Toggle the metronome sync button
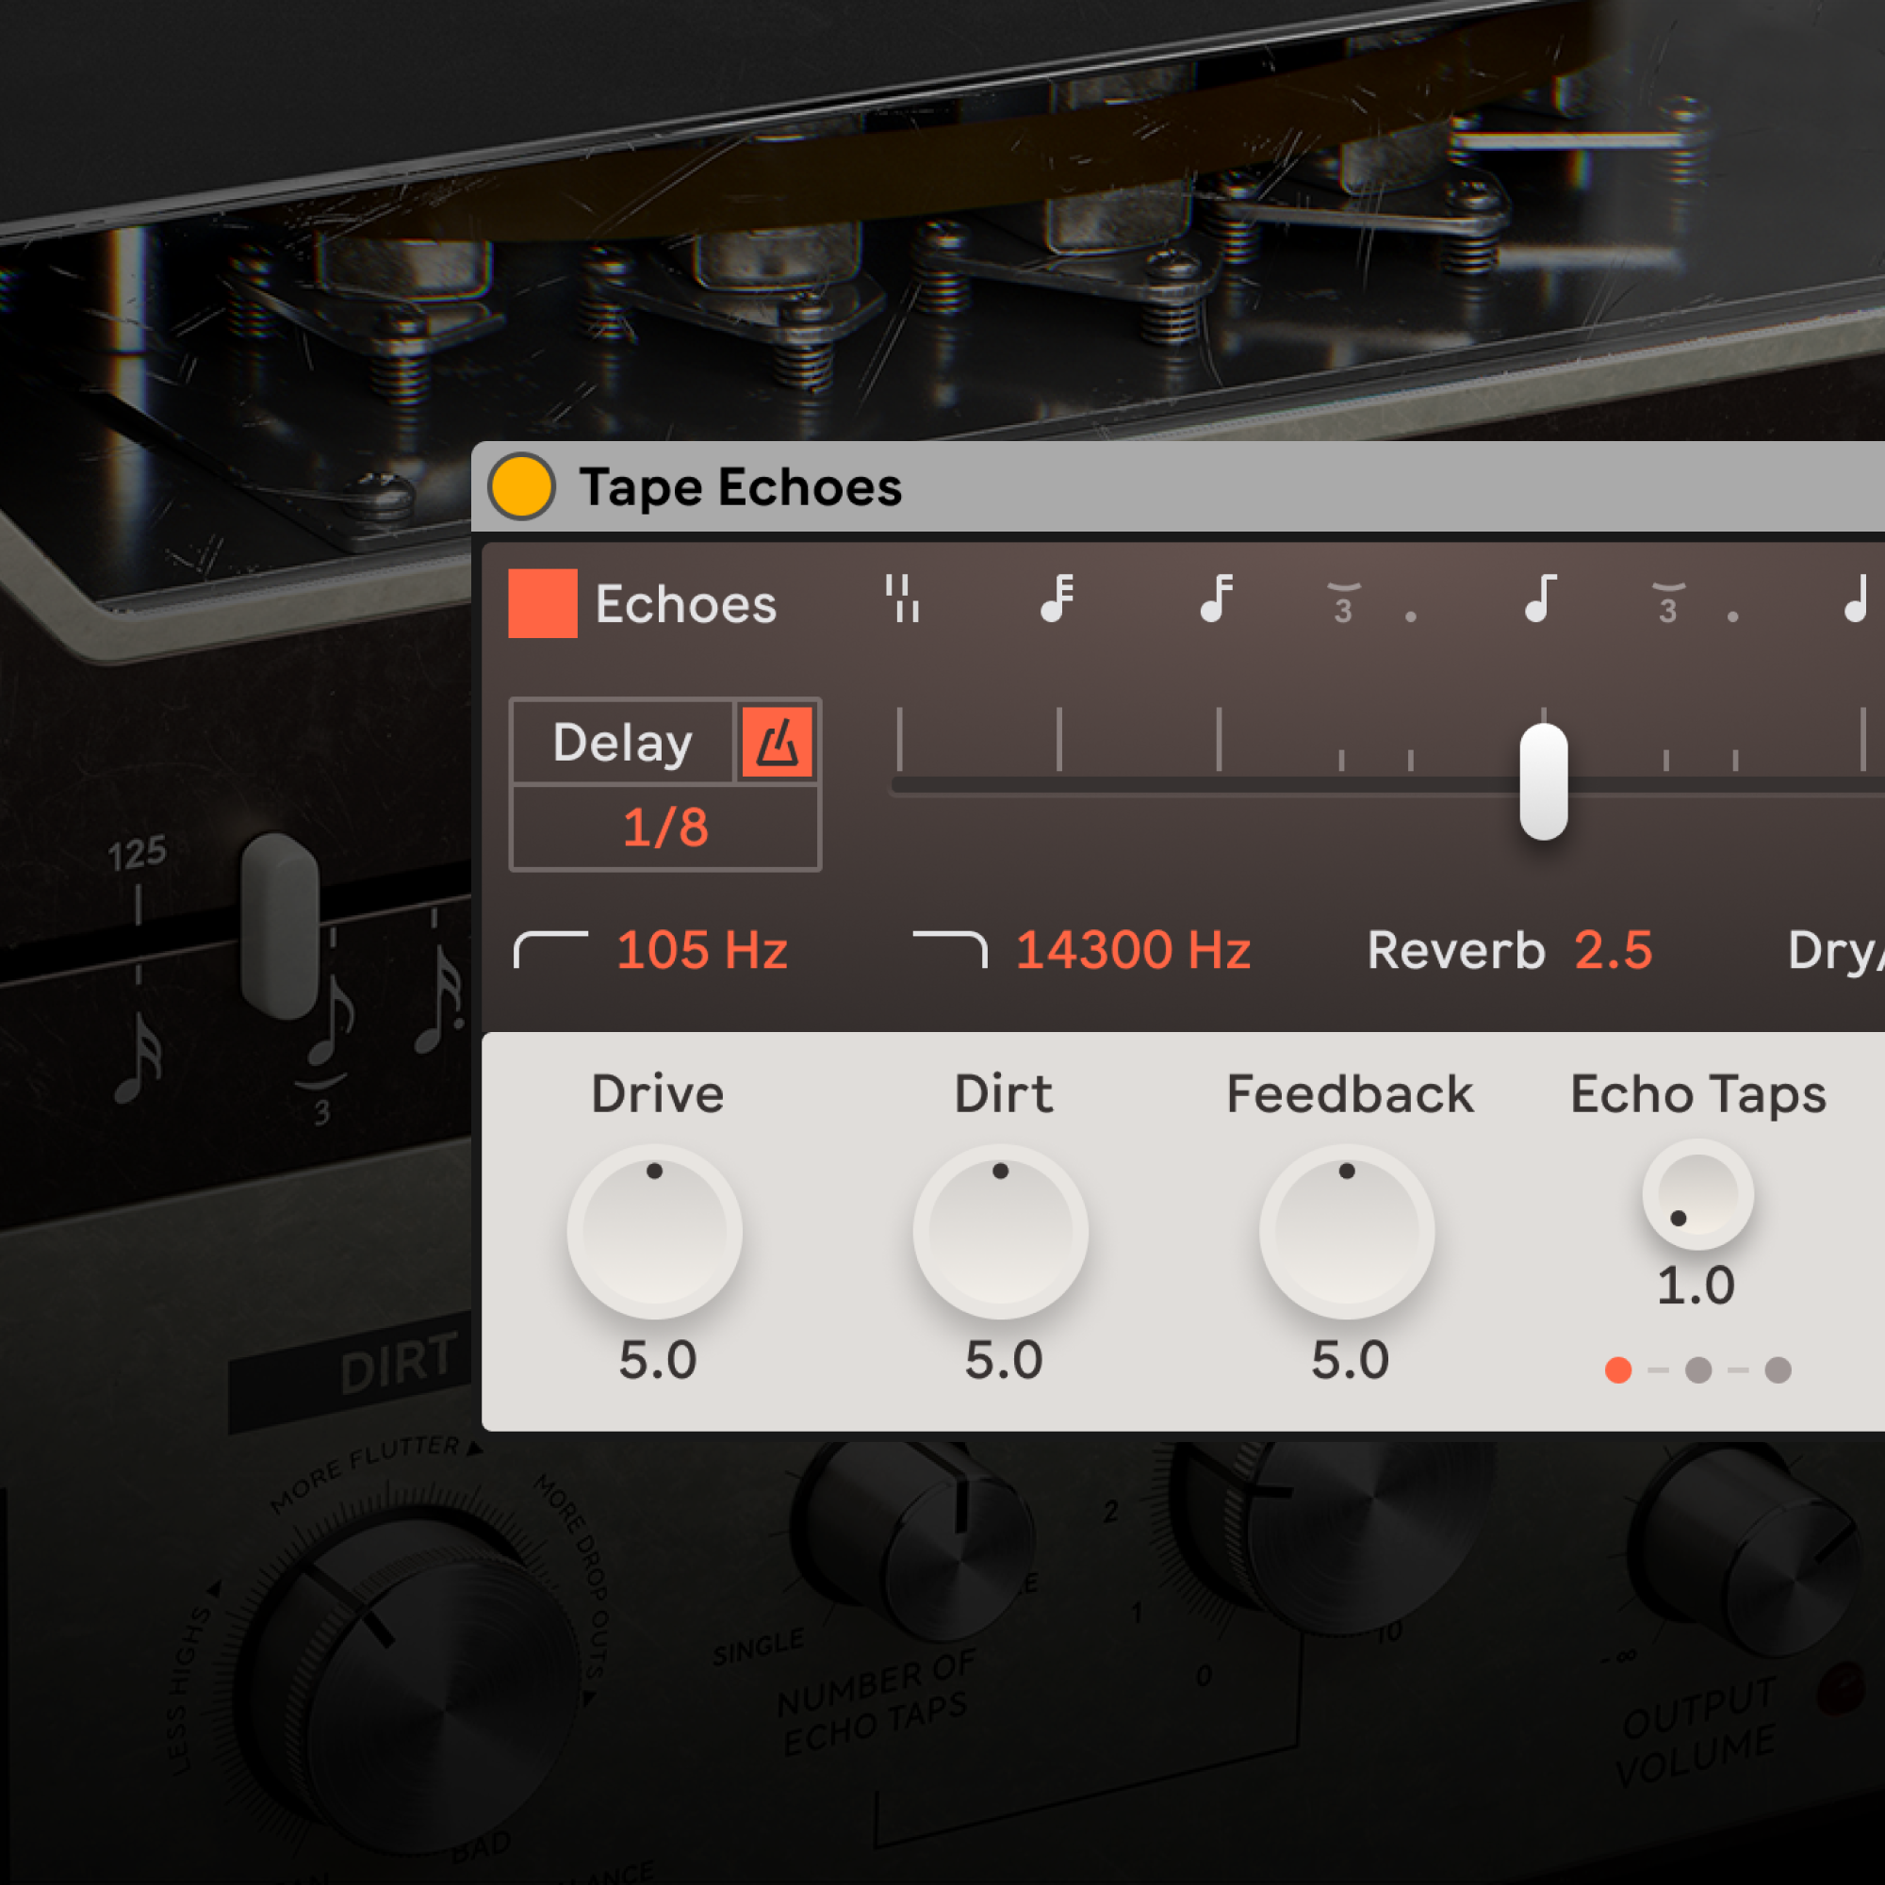 pos(777,743)
